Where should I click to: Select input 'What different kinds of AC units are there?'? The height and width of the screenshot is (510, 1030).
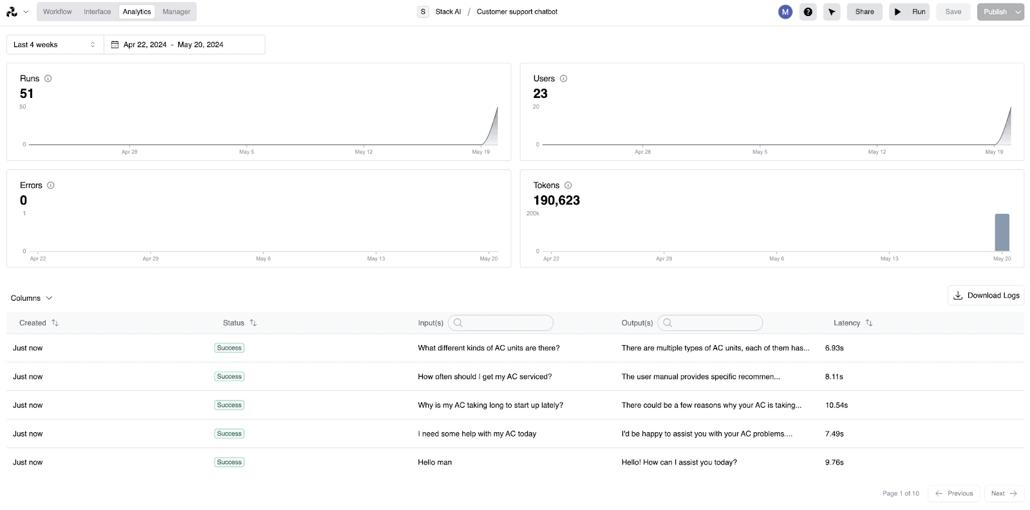click(x=489, y=348)
